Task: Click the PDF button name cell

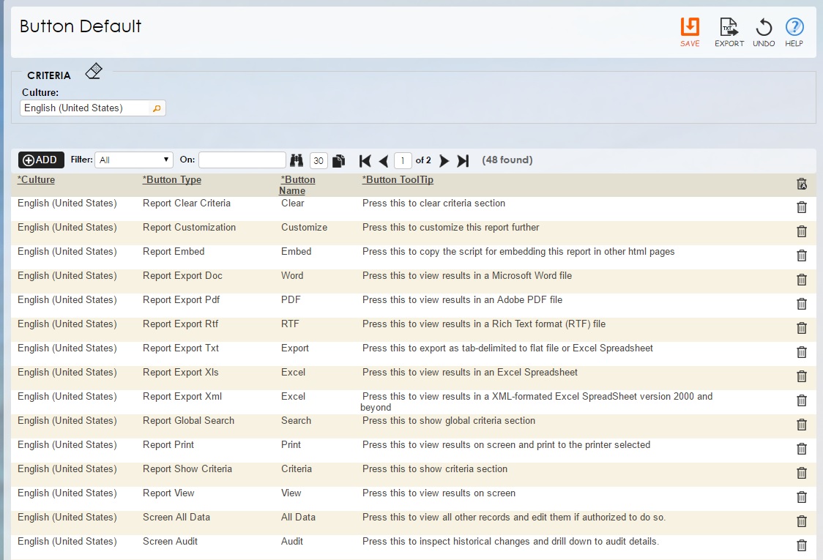Action: point(291,299)
